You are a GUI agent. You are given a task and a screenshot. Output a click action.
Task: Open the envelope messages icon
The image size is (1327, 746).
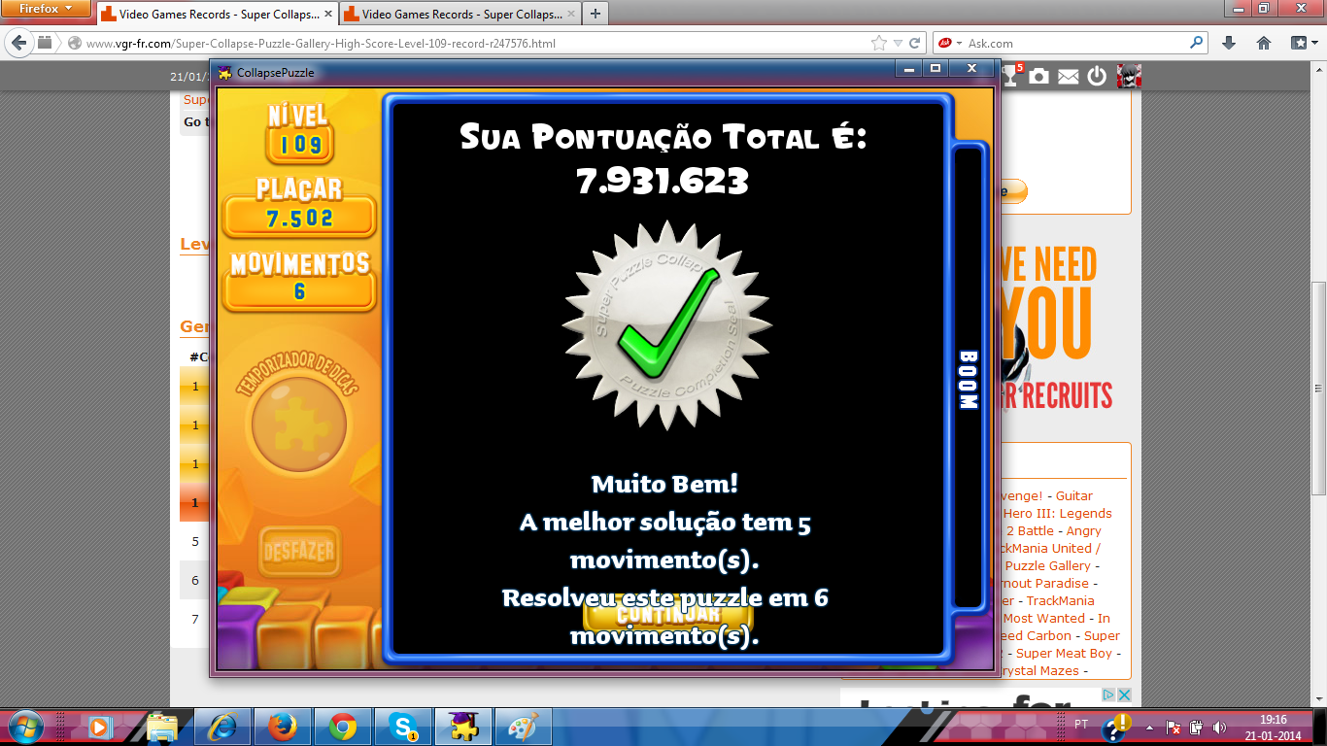pyautogui.click(x=1069, y=77)
